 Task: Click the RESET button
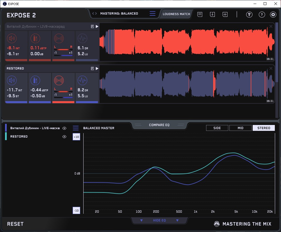[15, 224]
